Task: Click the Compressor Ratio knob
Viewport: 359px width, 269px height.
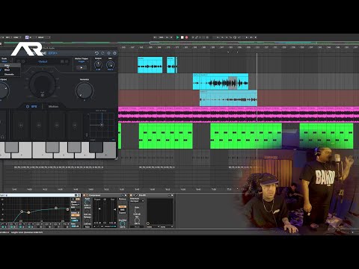Action: (88, 202)
